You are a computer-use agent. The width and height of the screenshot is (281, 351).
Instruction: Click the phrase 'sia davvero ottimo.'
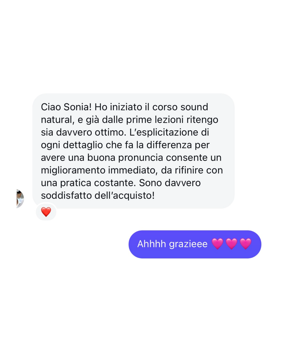(84, 132)
